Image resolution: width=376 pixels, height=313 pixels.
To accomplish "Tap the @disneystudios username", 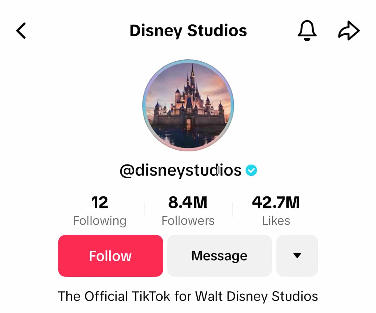I will [x=181, y=171].
